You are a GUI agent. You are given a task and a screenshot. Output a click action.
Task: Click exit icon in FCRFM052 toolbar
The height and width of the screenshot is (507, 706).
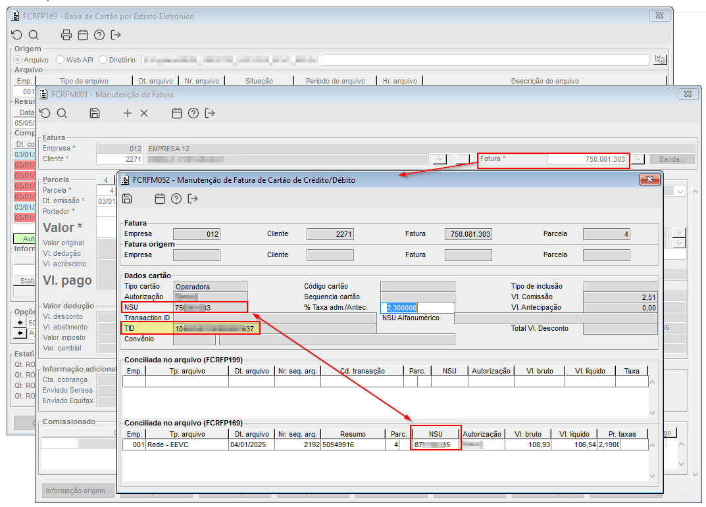[193, 199]
